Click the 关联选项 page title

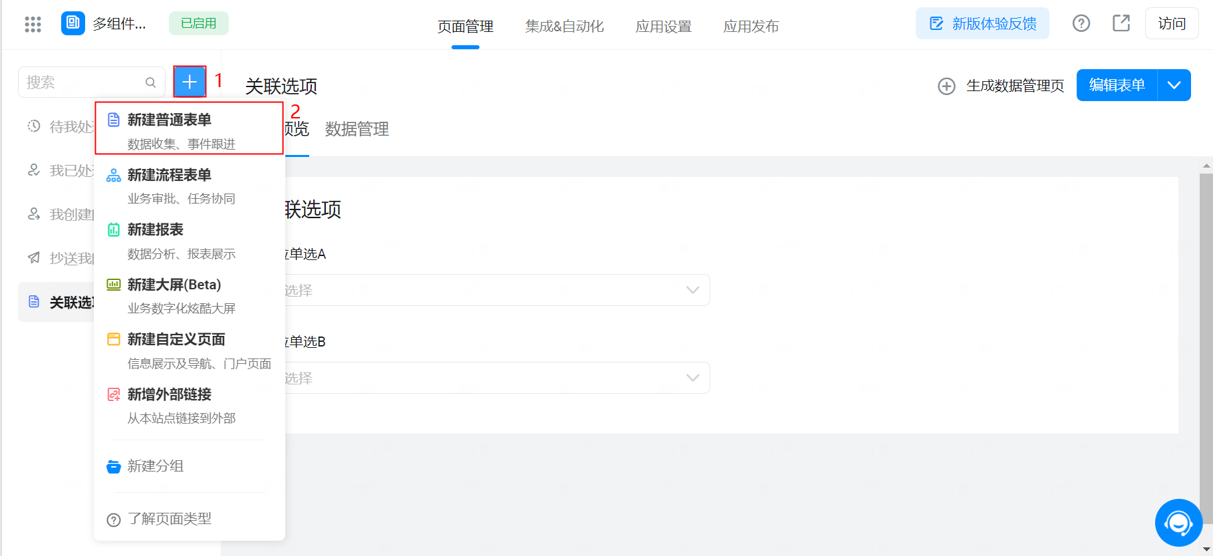[281, 86]
